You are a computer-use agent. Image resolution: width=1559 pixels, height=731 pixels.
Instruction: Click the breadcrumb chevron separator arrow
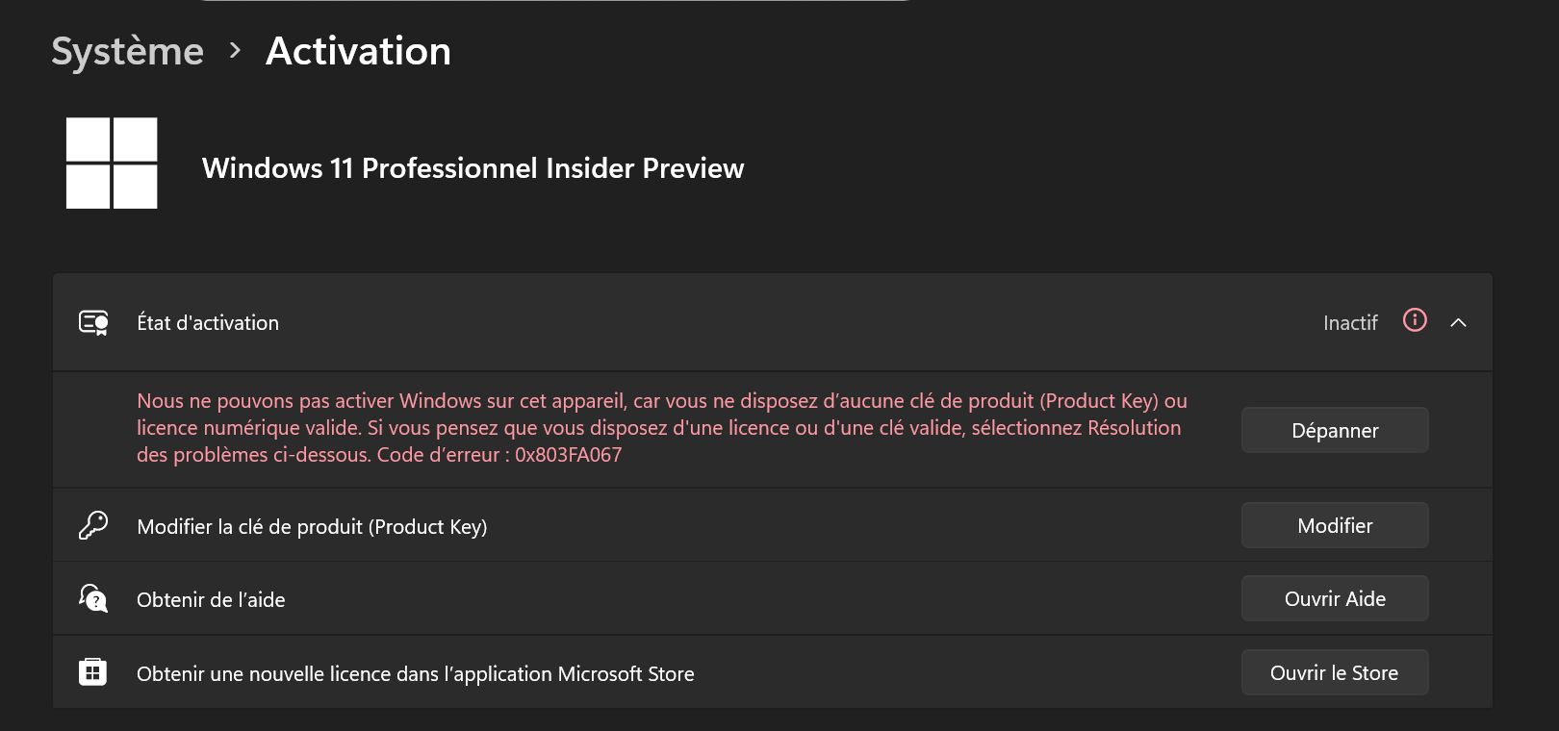[236, 51]
